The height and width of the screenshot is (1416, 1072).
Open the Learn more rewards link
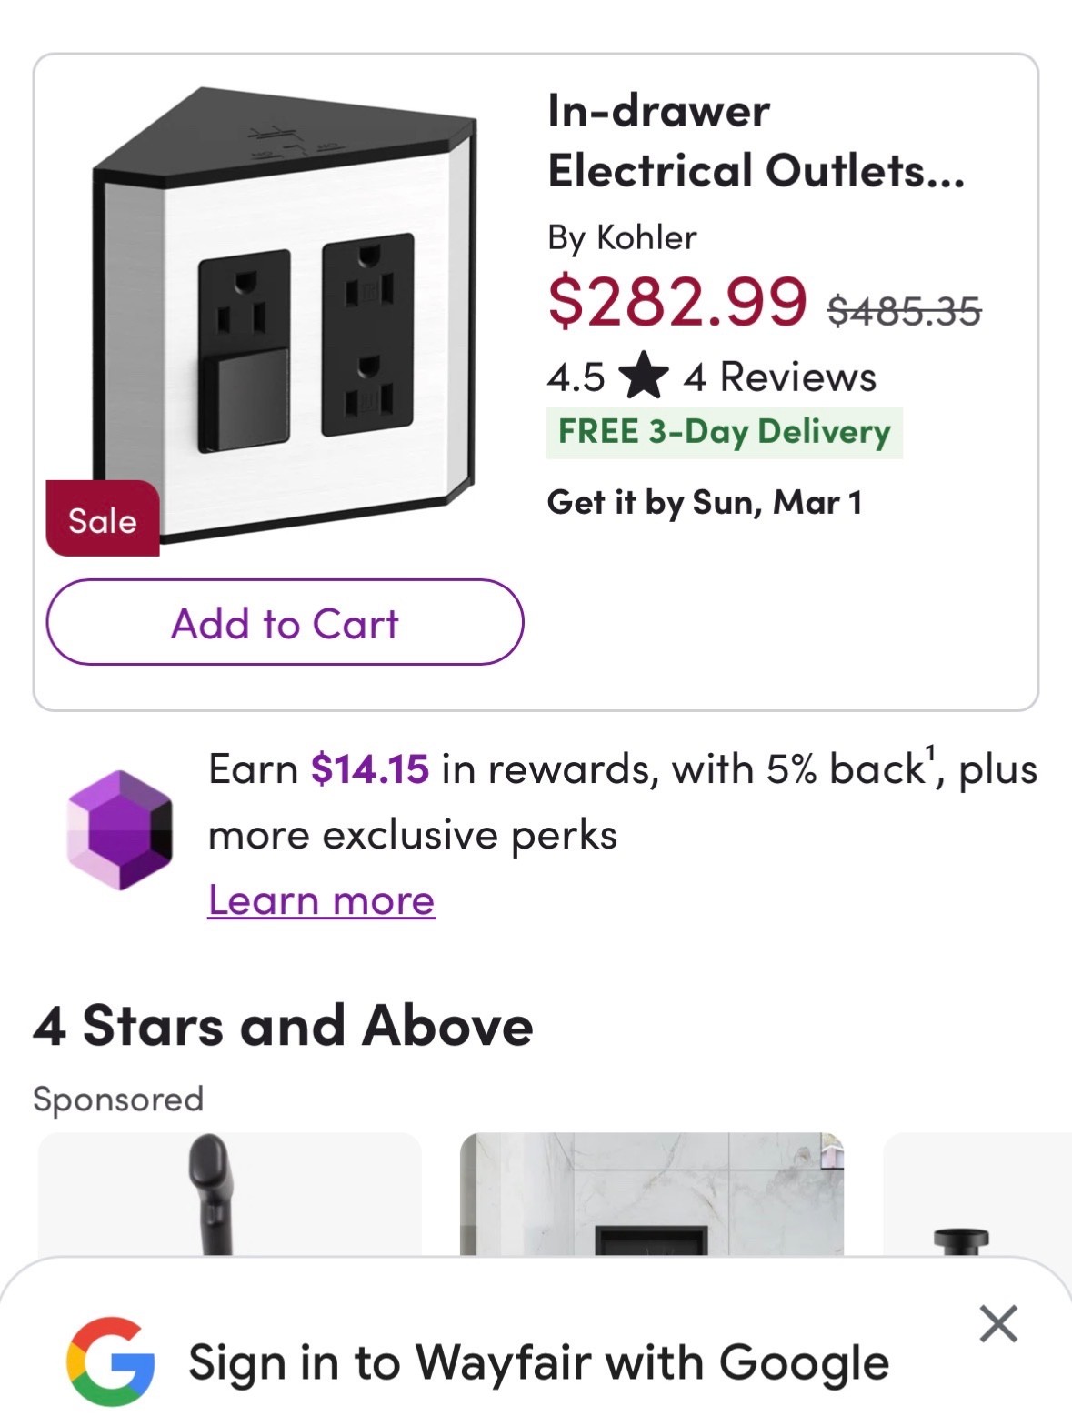point(322,900)
